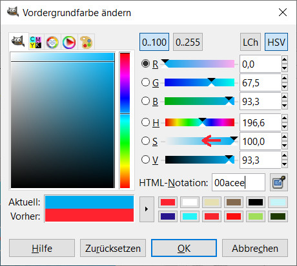
Task: Pick the pale light-blue history swatch
Action: point(278,202)
